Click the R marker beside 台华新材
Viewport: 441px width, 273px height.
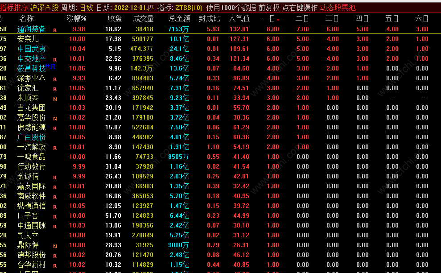click(55, 266)
